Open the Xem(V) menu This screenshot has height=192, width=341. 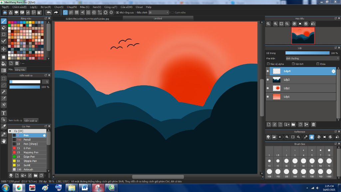pyautogui.click(x=97, y=7)
